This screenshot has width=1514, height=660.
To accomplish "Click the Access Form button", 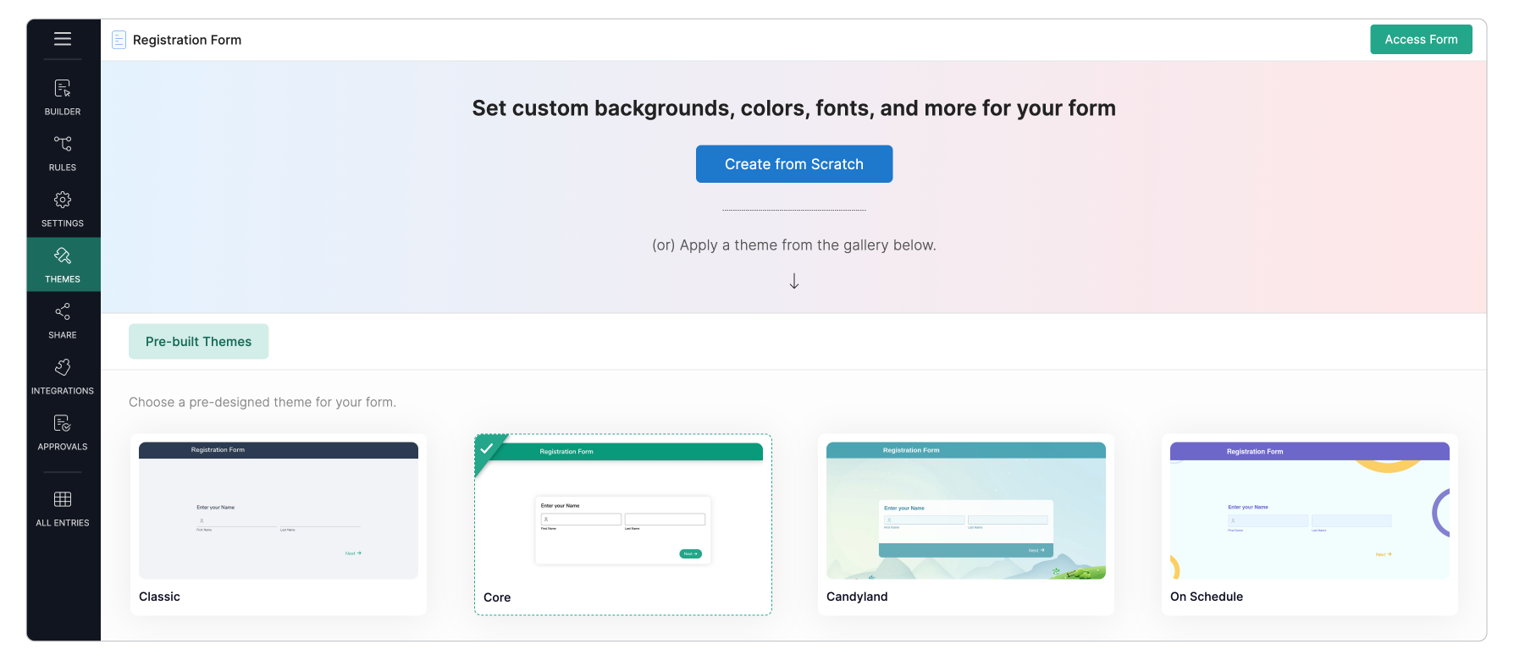I will [x=1421, y=40].
